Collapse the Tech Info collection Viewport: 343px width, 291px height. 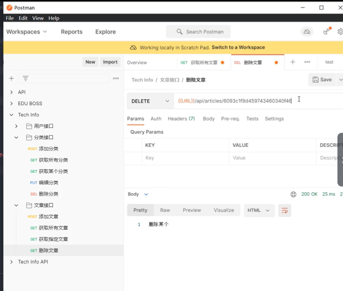[x=12, y=115]
